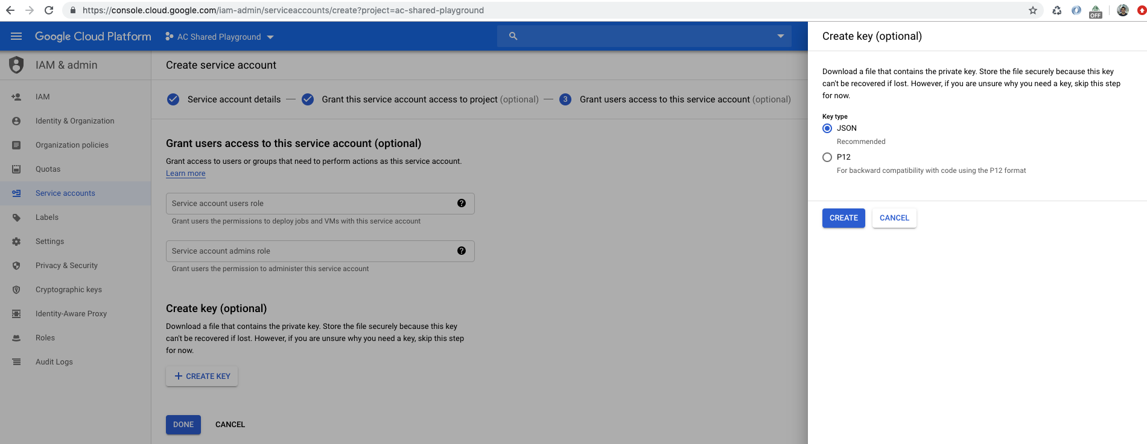Click the Organization policies list icon
1147x444 pixels.
click(x=16, y=145)
